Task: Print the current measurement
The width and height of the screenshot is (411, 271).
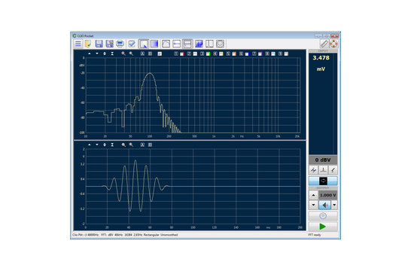Action: pos(120,44)
